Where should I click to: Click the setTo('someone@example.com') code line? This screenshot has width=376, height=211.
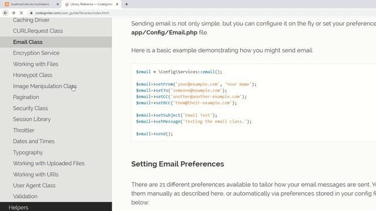(182, 90)
